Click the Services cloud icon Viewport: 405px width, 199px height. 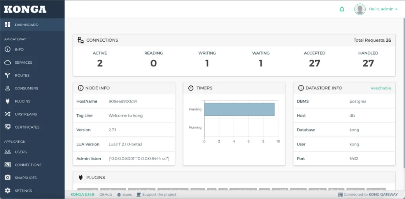(7, 62)
